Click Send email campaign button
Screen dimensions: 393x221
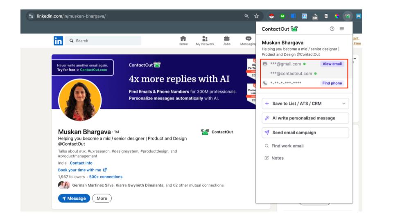305,133
